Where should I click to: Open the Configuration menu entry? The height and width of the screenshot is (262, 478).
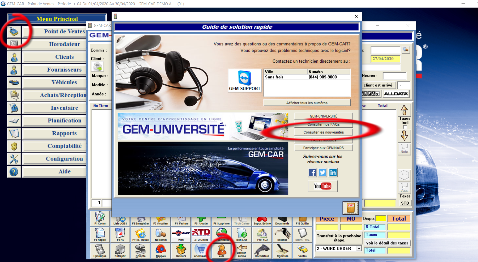point(55,159)
